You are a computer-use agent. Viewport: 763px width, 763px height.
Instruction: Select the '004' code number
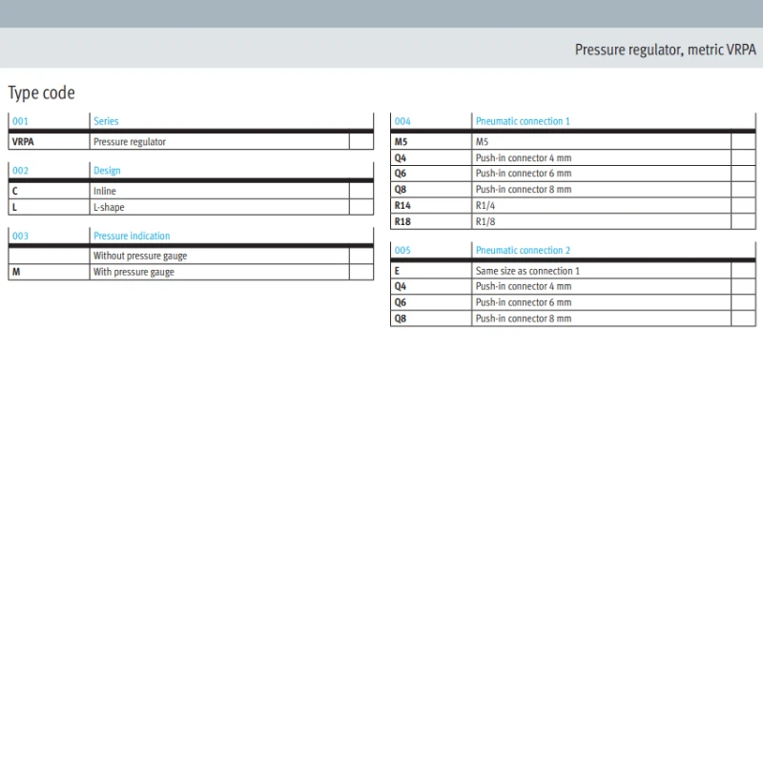click(x=402, y=121)
